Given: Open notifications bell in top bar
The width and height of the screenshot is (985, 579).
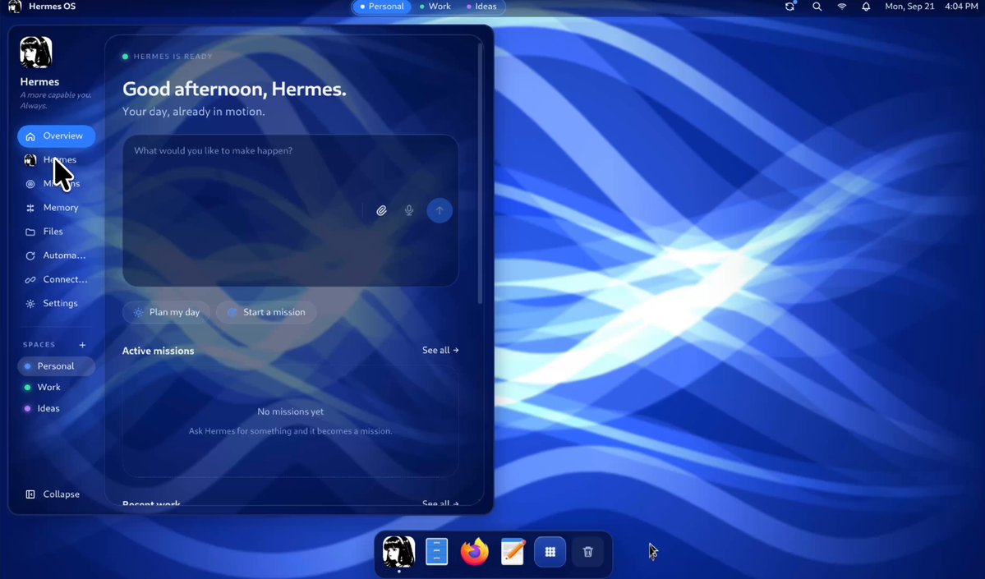Looking at the screenshot, I should click(866, 7).
